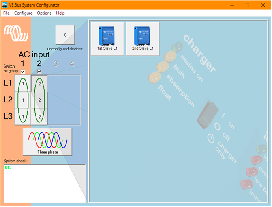Select the L3 cell for AC input 2
The width and height of the screenshot is (272, 207).
(39, 117)
